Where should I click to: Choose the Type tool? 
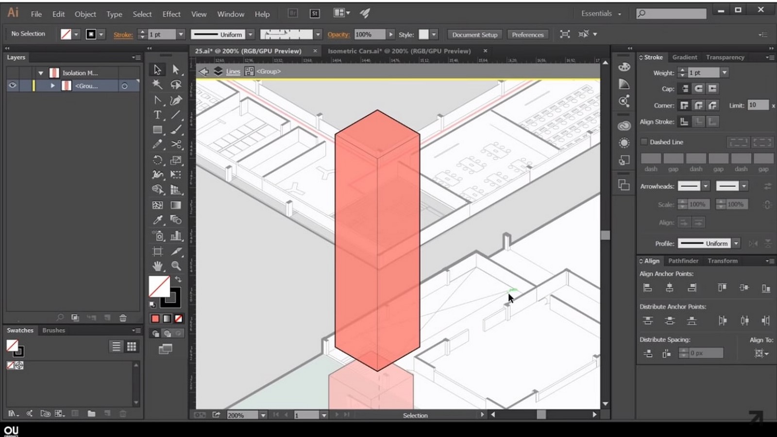point(157,115)
